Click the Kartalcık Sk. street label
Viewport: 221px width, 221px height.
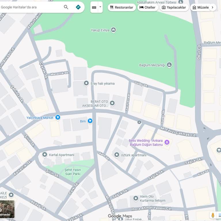click(x=22, y=168)
